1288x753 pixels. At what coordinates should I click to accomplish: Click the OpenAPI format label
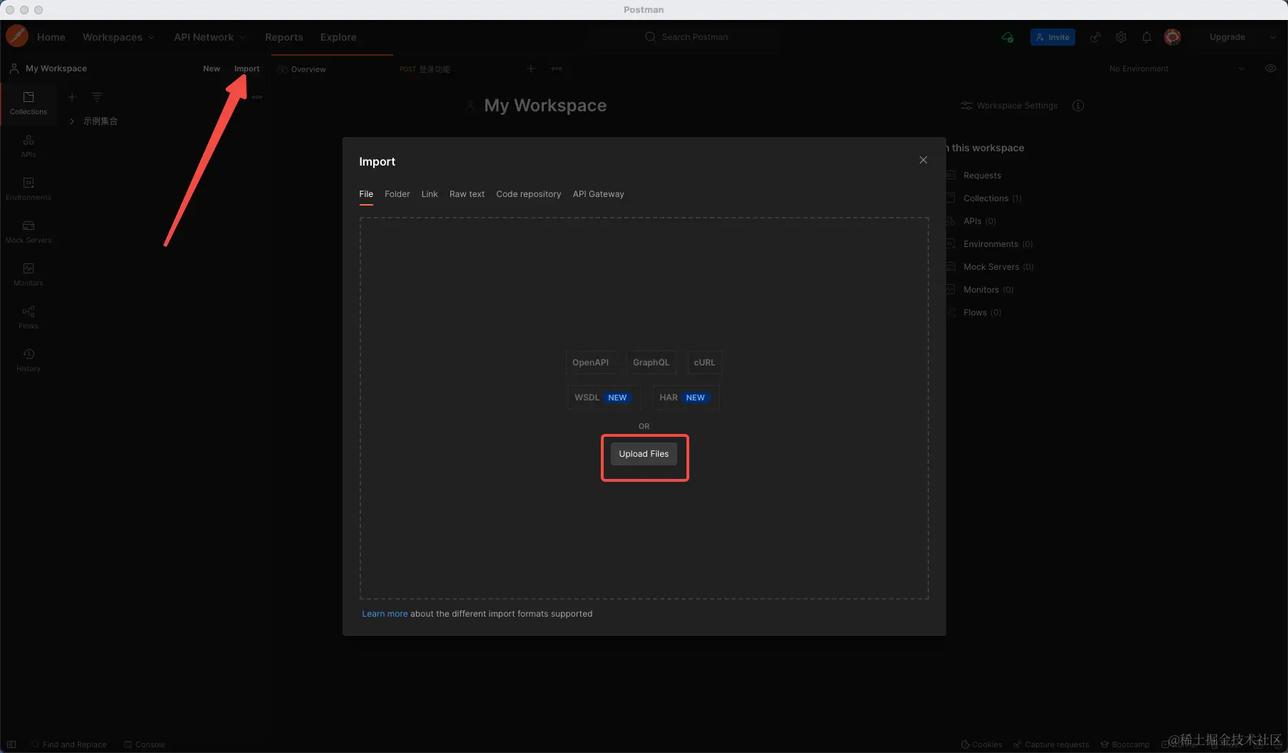(x=590, y=363)
